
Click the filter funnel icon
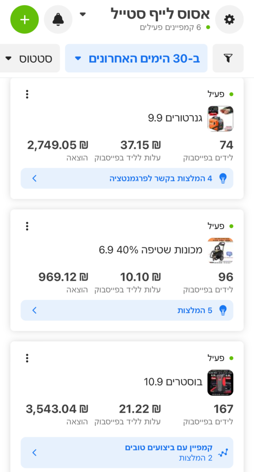click(228, 59)
